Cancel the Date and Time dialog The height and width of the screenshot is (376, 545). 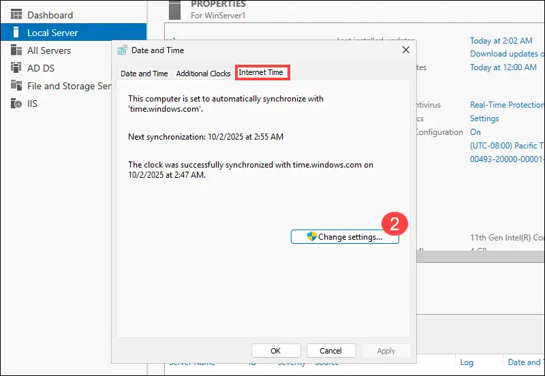point(330,351)
